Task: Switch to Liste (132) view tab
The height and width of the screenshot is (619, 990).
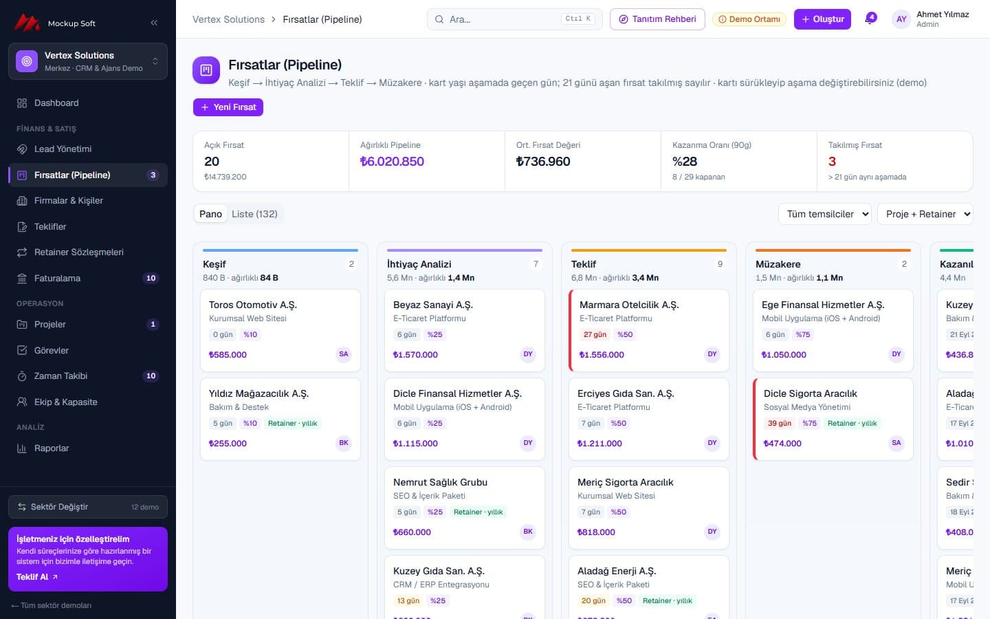Action: [254, 214]
